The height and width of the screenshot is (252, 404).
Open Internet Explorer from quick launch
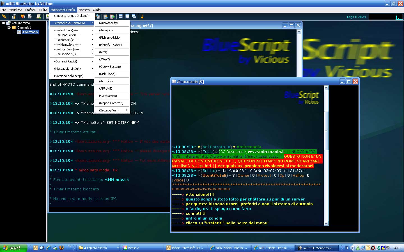point(49,248)
